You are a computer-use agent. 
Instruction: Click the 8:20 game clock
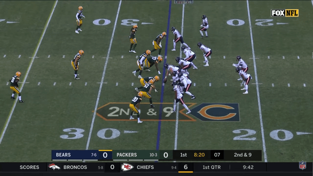coord(199,155)
